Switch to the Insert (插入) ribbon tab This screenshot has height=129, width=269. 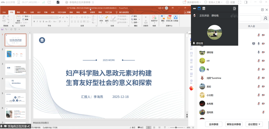click(x=25, y=12)
